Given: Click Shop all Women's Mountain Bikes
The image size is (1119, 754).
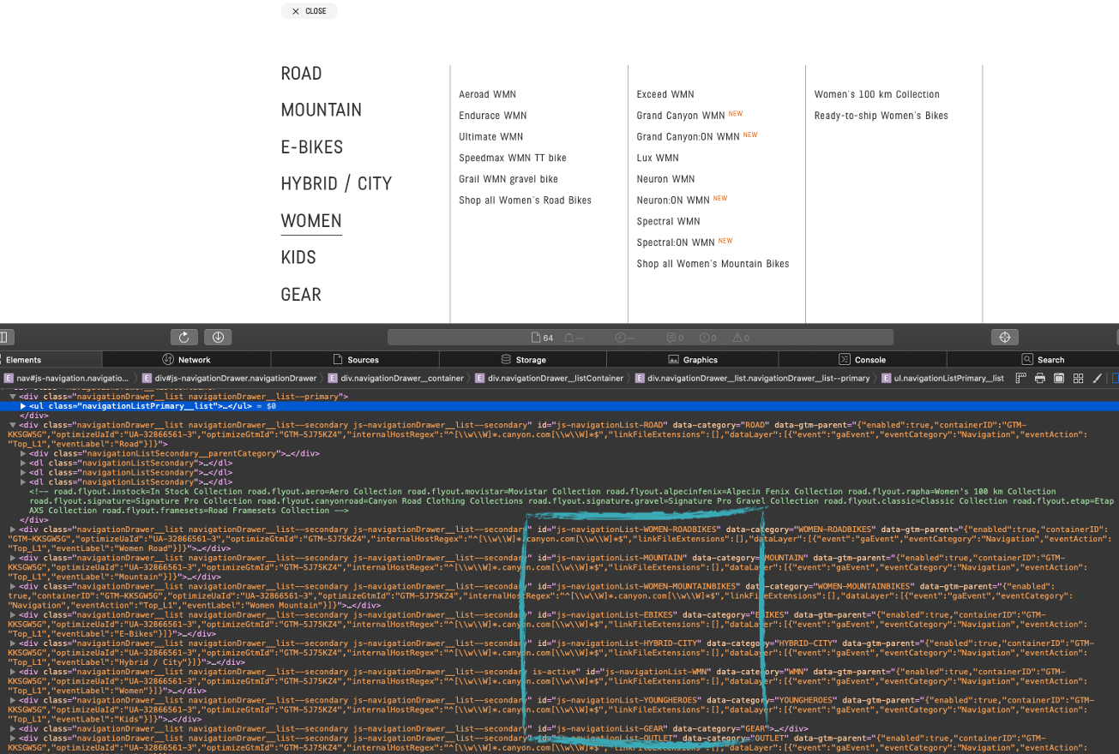Looking at the screenshot, I should click(713, 264).
